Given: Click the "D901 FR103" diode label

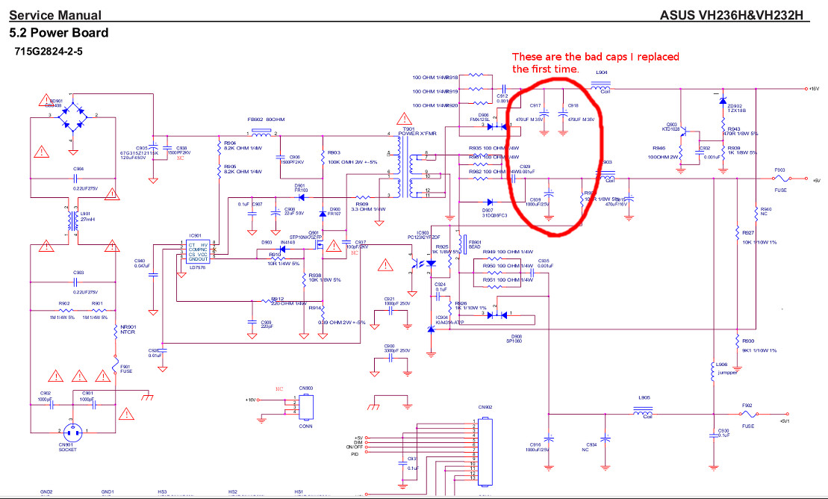Looking at the screenshot, I should pos(300,187).
